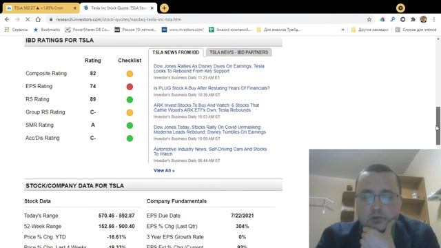441x248 pixels.
Task: Close the TSLA 582.27 tab
Action: click(75, 8)
